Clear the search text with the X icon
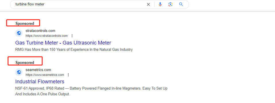The width and height of the screenshot is (275, 103). [148, 4]
